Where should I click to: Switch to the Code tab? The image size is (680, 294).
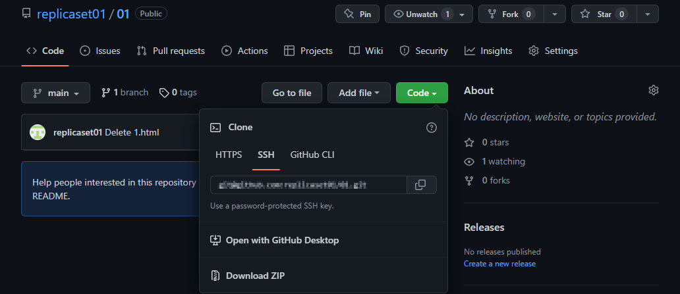click(45, 51)
